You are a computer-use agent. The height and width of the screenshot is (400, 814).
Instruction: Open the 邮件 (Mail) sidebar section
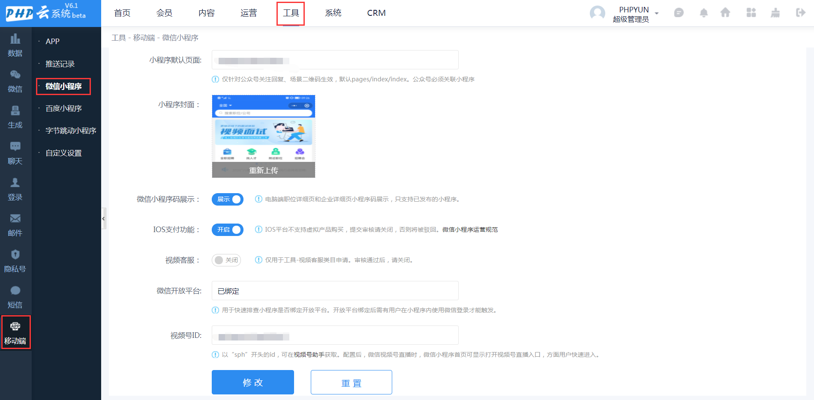pos(15,225)
